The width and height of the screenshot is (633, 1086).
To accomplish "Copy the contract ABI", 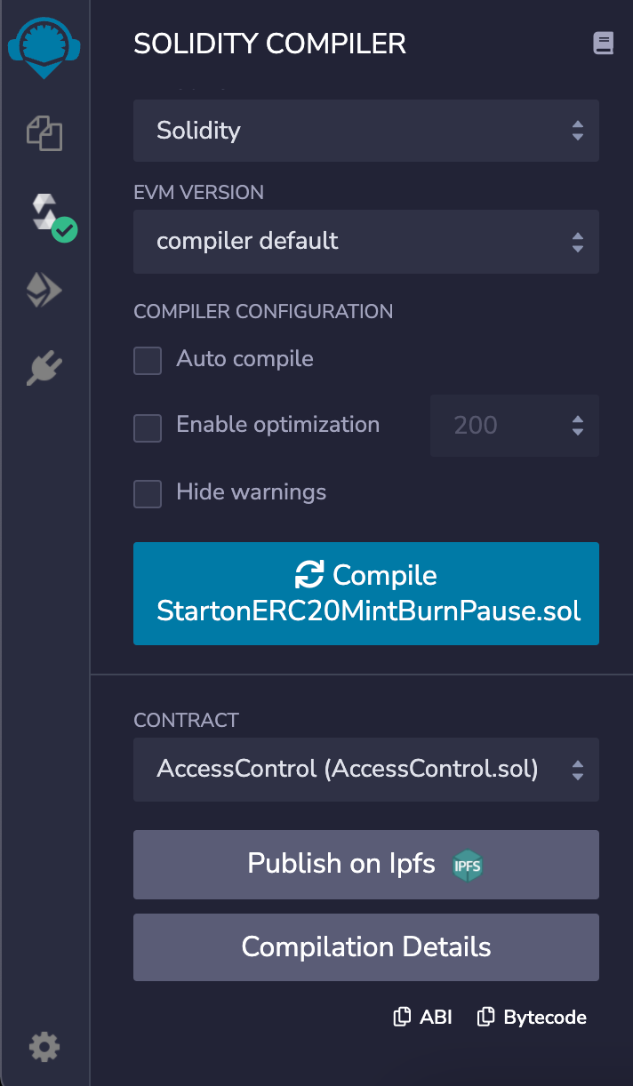I will [422, 1017].
